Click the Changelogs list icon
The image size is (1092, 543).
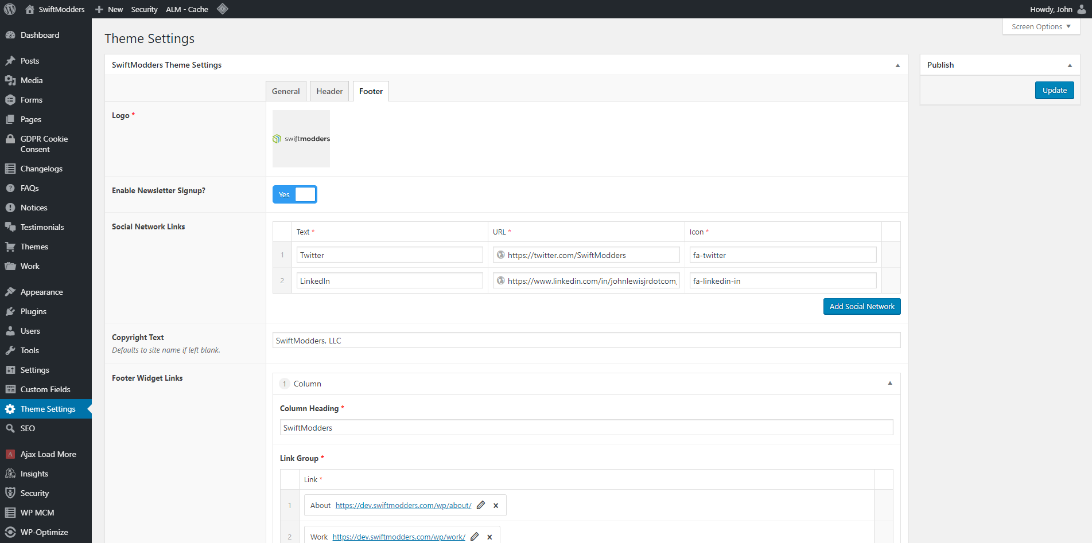[x=10, y=169]
